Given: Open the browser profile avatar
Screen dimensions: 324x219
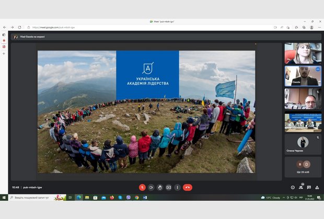Looking at the screenshot, I should coord(311,27).
